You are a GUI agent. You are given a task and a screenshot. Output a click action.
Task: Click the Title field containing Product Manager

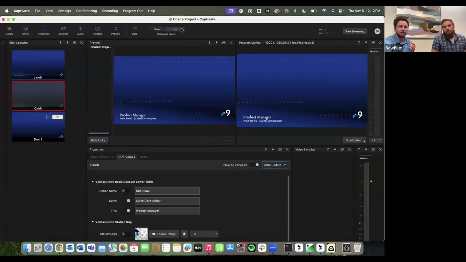(167, 211)
